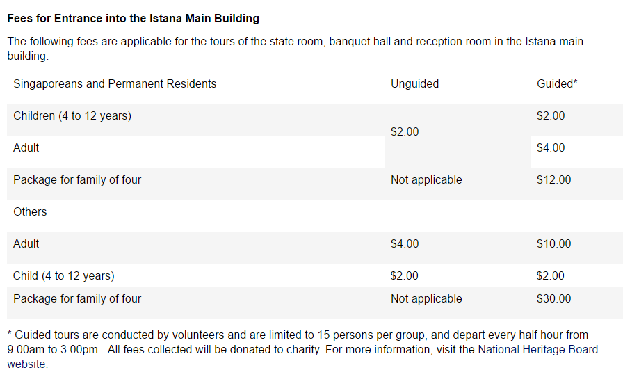Click the "National Heritage Board" text in the footnote

538,349
